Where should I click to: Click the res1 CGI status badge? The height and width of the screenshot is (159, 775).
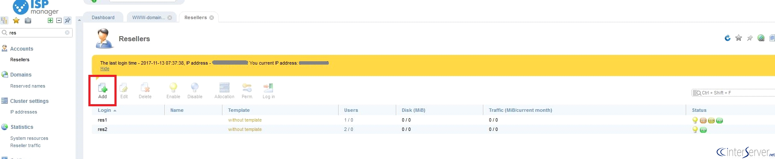(x=703, y=121)
